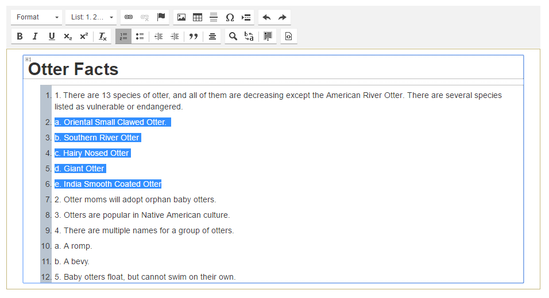Screen dimensions: 549x298
Task: Click the 'b. A bevy.' line
Action: [72, 261]
